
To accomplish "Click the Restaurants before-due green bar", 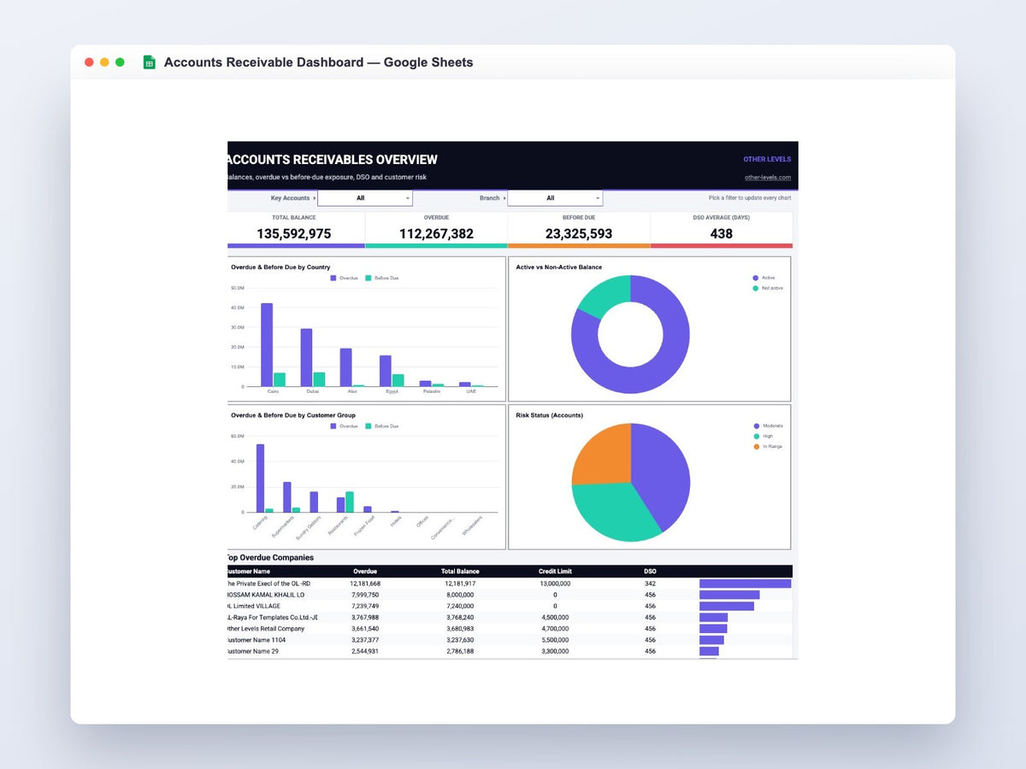I will [350, 502].
